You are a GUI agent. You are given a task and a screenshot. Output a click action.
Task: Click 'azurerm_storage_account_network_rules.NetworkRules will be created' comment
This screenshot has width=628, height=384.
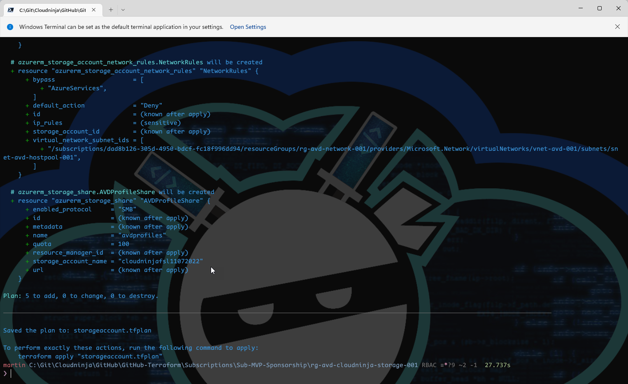pyautogui.click(x=137, y=62)
